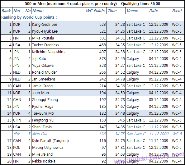
Task: Select the time 34.48 of Tae-Bum Mo
Action: [x=120, y=113]
